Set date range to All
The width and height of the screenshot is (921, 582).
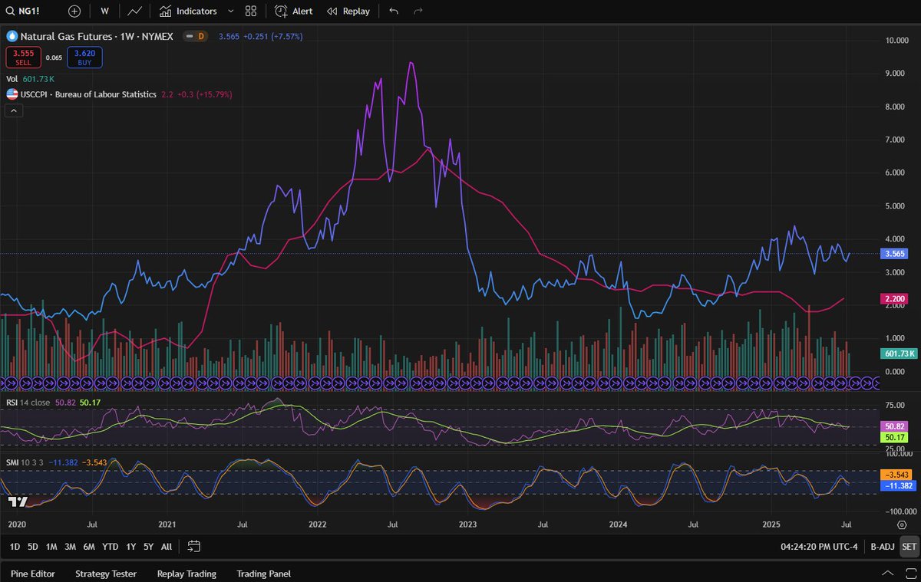click(167, 547)
